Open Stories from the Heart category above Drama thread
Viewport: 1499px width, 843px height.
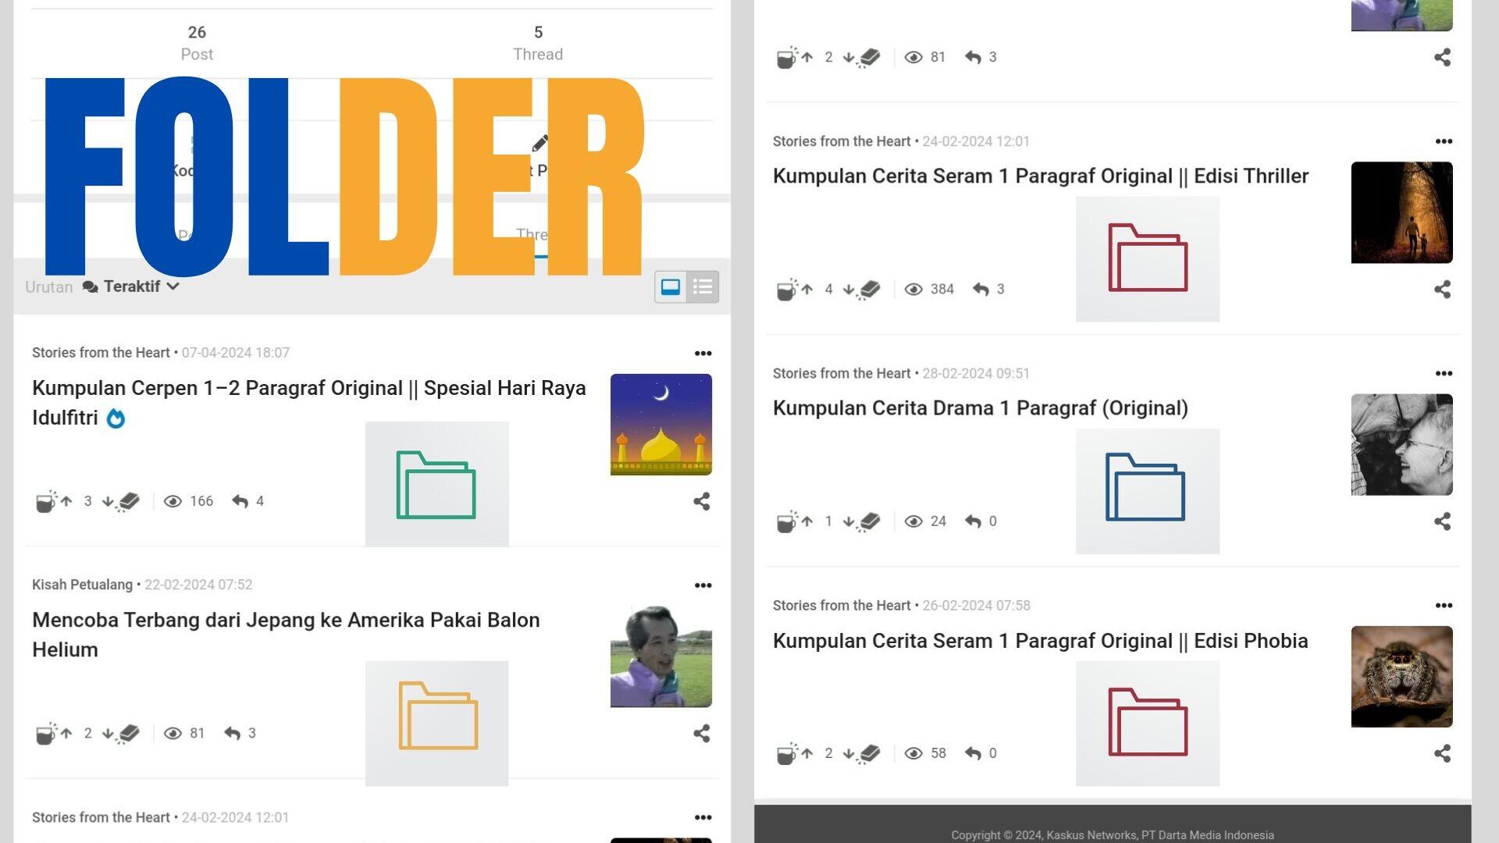[x=842, y=373]
